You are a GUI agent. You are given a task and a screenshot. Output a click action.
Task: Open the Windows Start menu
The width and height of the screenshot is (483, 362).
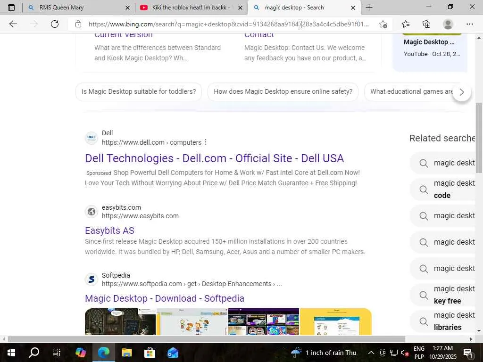point(11,353)
